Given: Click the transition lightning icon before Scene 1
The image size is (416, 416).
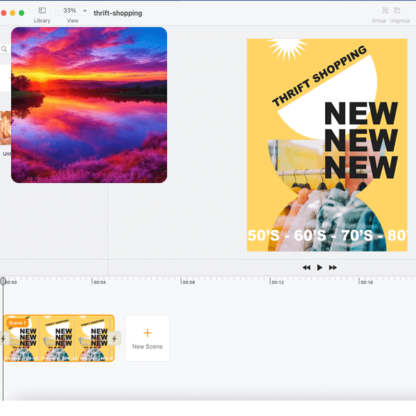Looking at the screenshot, I should [x=3, y=338].
